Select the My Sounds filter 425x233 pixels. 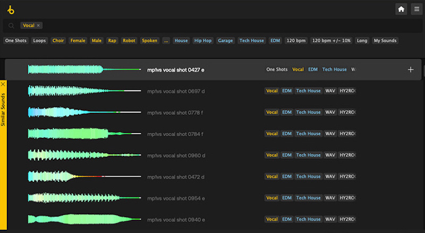click(x=385, y=40)
